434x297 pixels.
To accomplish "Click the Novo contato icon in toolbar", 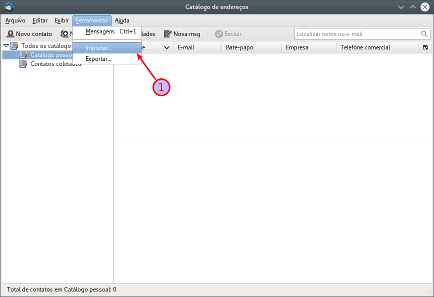I will click(10, 34).
